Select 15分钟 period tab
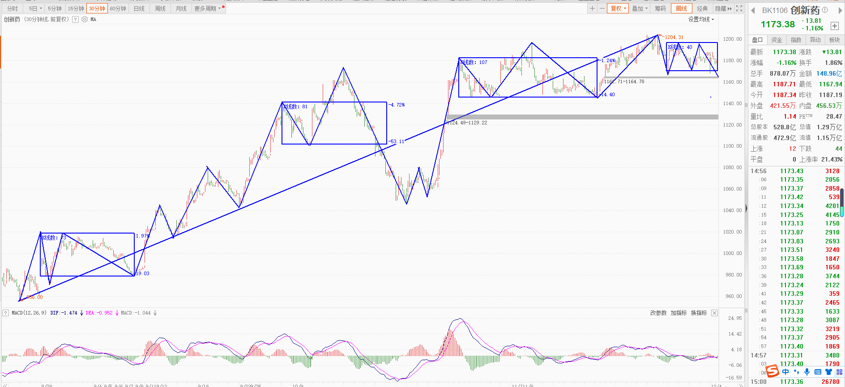 (76, 9)
